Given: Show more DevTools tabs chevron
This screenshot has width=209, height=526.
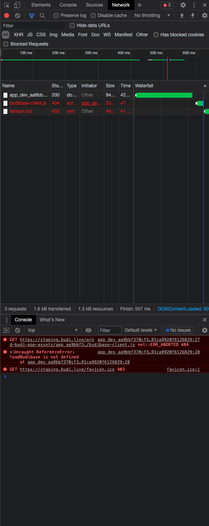Looking at the screenshot, I should (x=139, y=5).
